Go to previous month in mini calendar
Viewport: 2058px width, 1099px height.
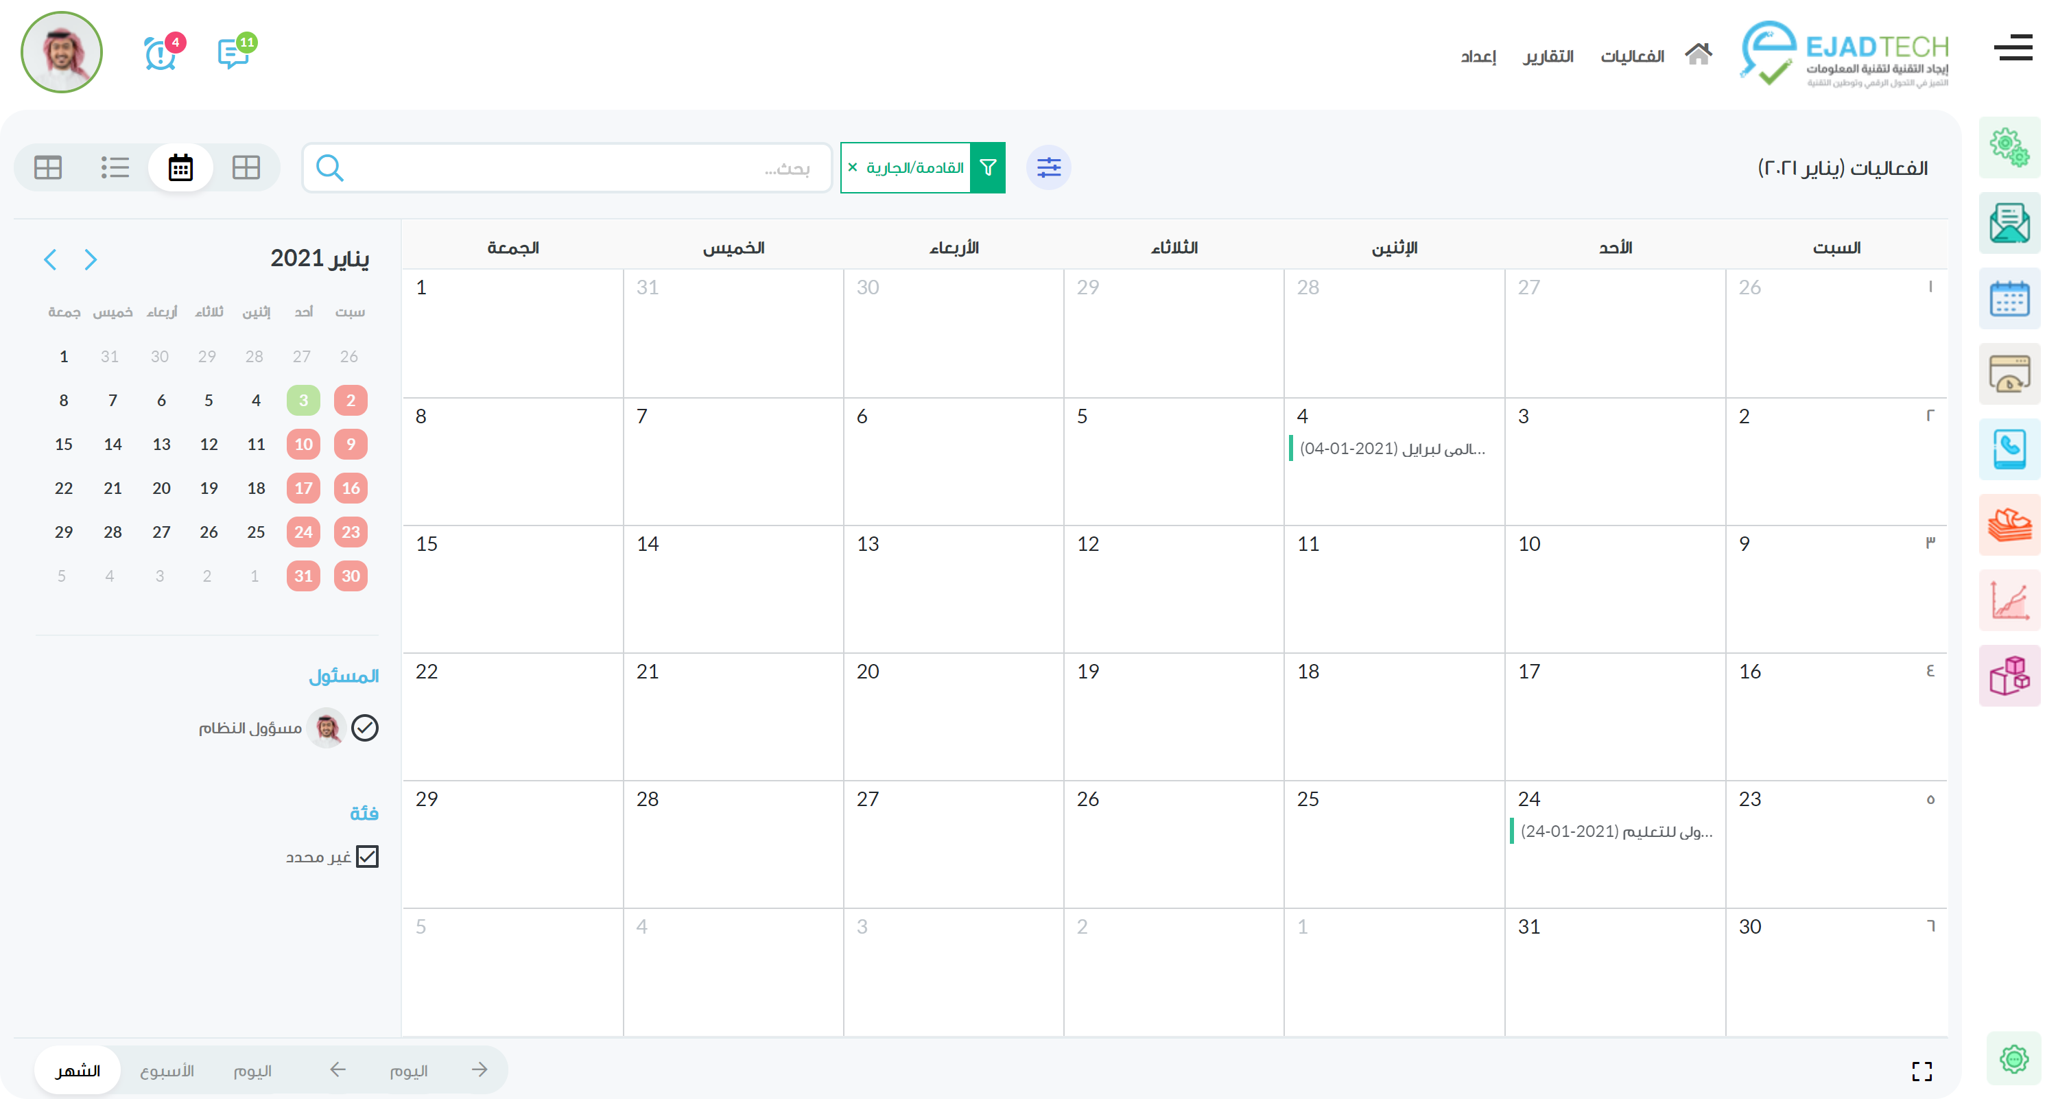91,259
